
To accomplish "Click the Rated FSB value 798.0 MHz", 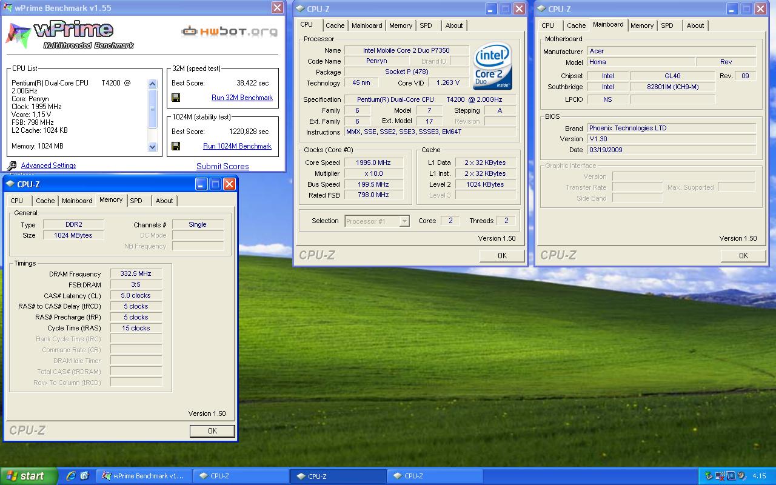I will point(374,195).
